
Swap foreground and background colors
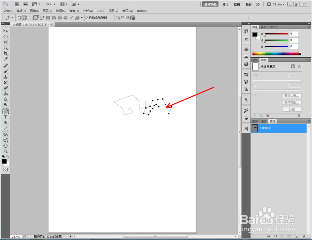[x=7, y=156]
